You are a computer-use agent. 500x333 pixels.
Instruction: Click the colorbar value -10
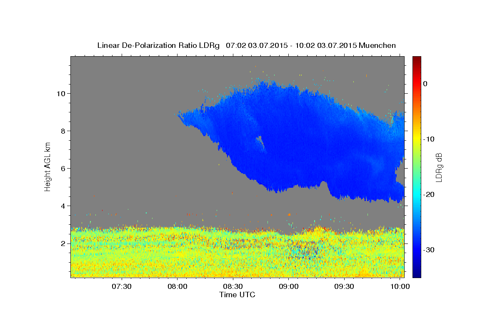pyautogui.click(x=428, y=139)
